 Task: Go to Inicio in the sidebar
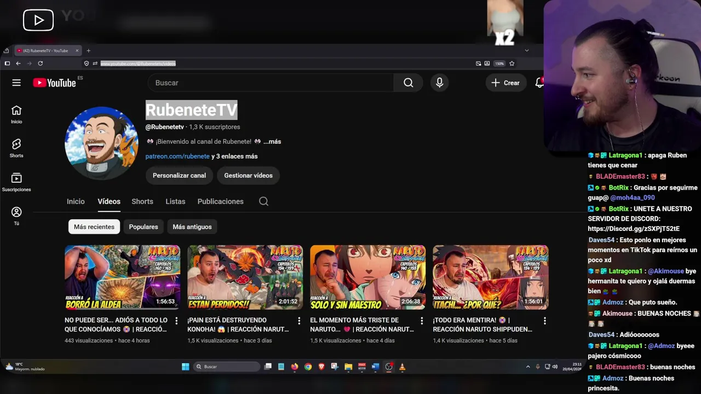click(16, 114)
